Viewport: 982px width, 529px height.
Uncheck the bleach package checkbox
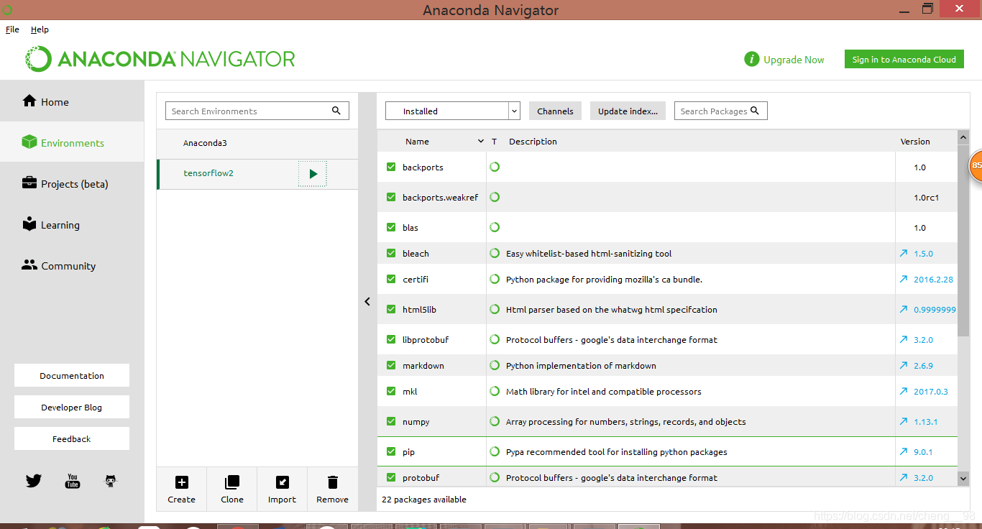(x=391, y=253)
